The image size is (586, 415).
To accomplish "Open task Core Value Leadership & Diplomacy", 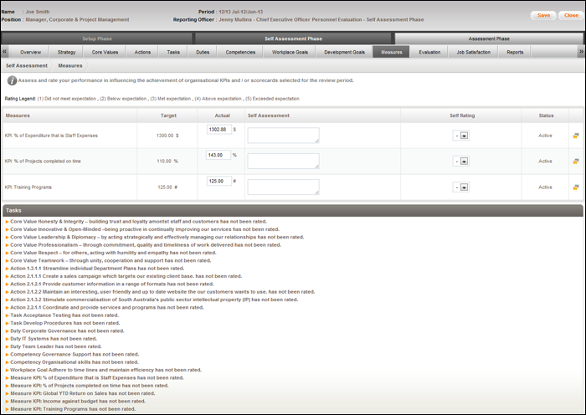I will (x=157, y=237).
